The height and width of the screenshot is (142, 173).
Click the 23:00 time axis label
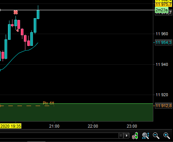[132, 126]
